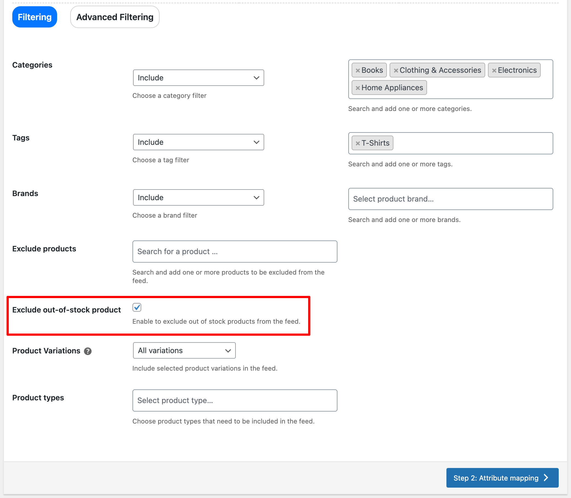Screen dimensions: 571x498
Task: Open the Tags Include dropdown
Action: click(x=198, y=142)
